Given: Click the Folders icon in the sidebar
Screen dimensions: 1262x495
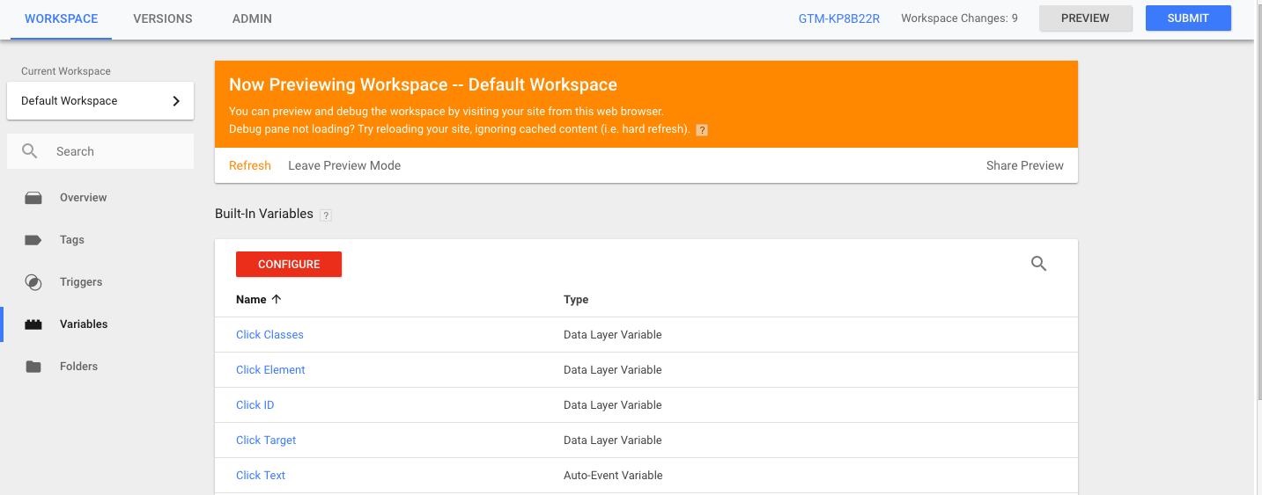Looking at the screenshot, I should (33, 367).
